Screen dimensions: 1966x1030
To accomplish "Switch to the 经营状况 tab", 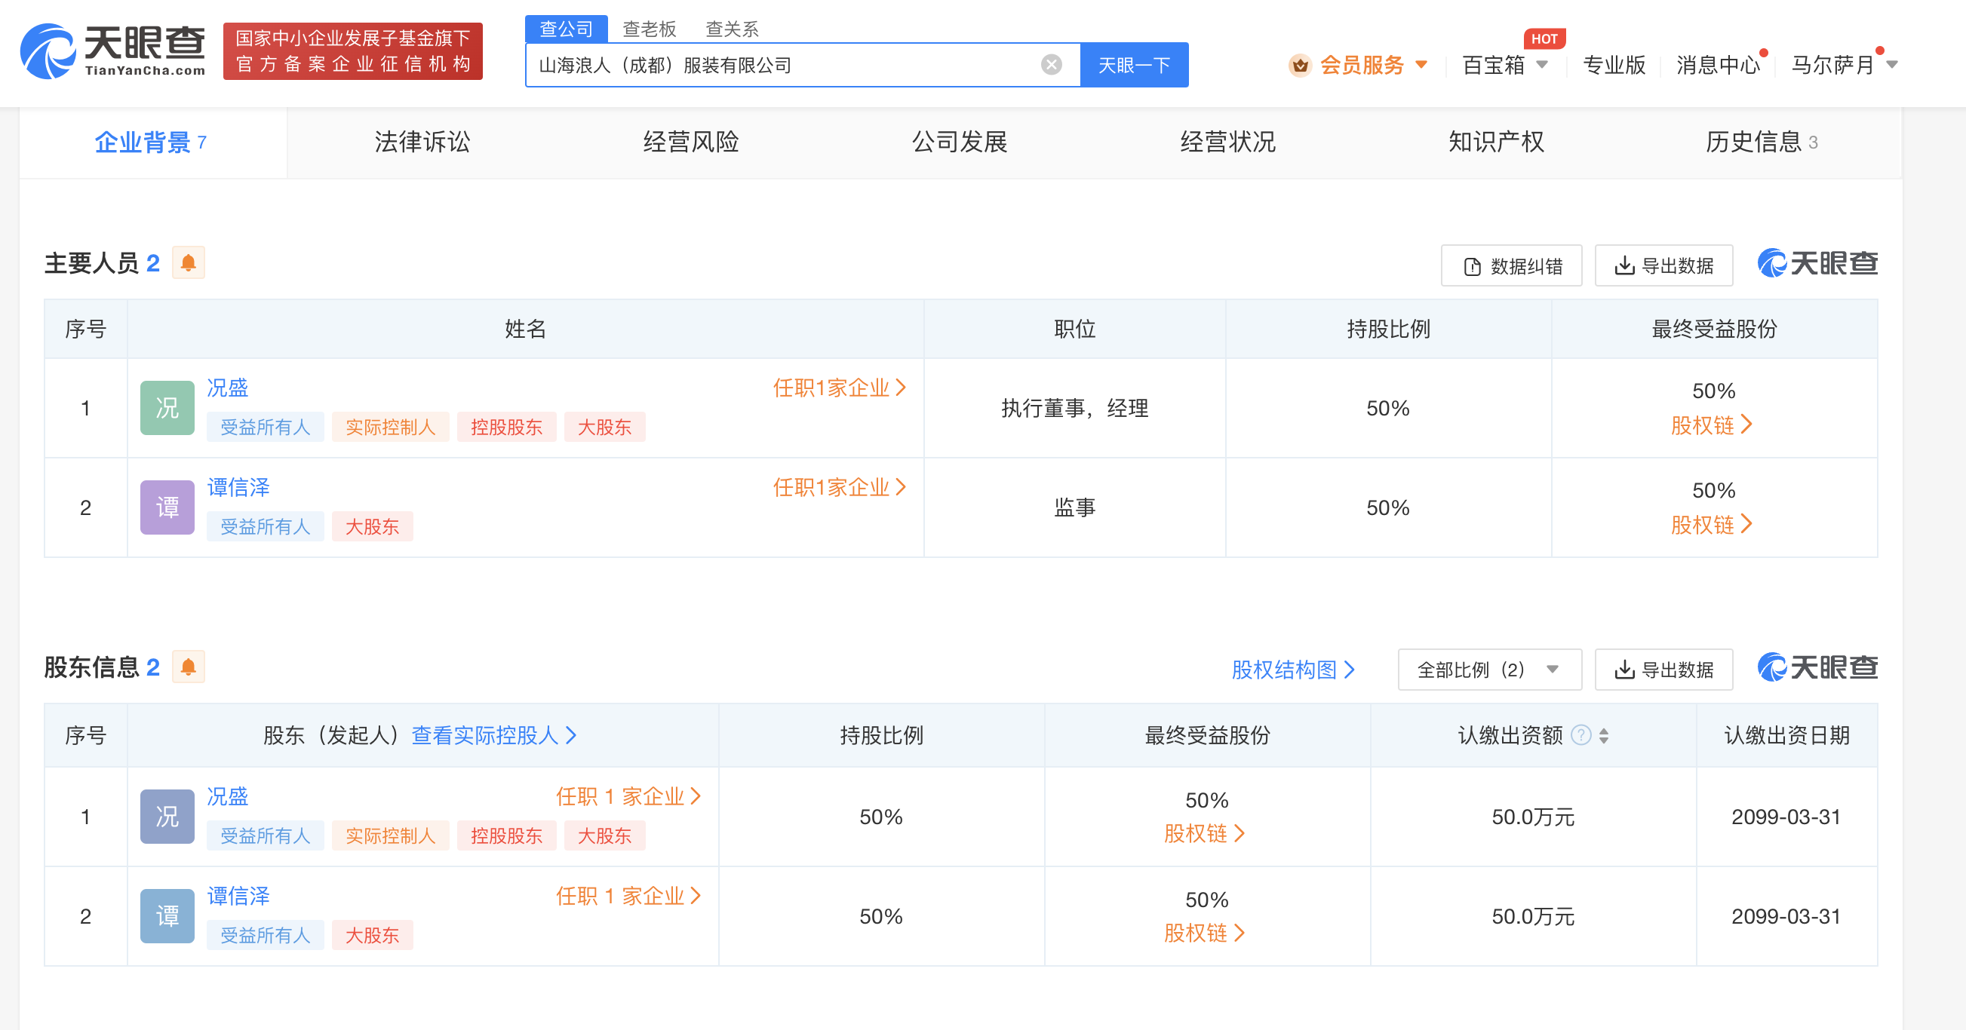I will (x=1228, y=142).
